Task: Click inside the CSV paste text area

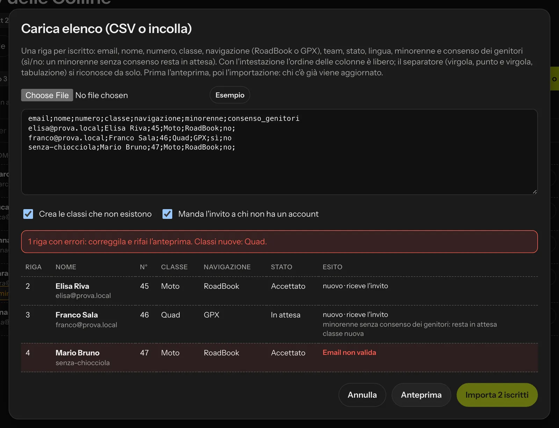Action: point(279,152)
